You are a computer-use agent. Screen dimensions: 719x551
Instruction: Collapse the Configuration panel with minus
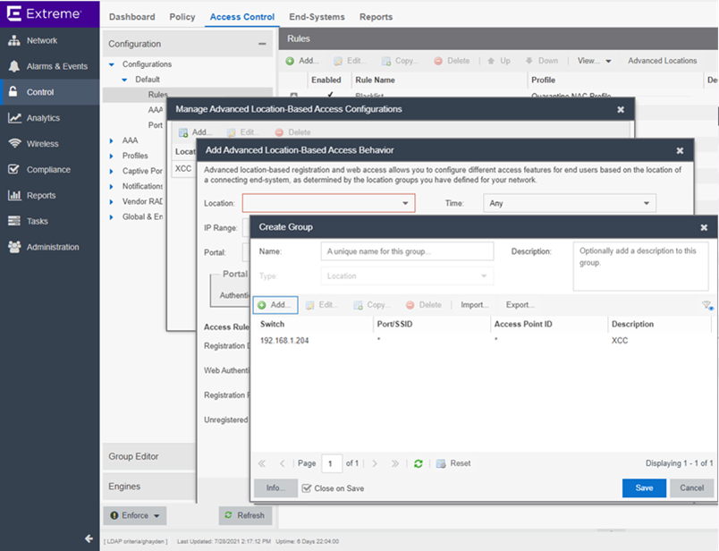[262, 44]
